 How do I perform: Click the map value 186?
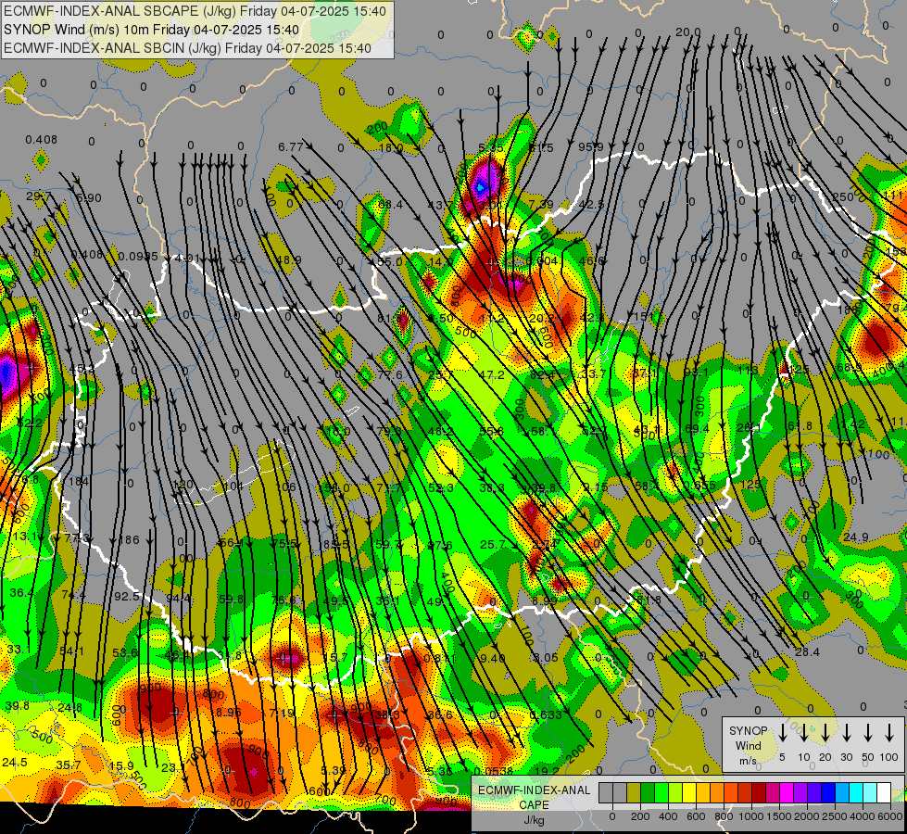click(129, 540)
